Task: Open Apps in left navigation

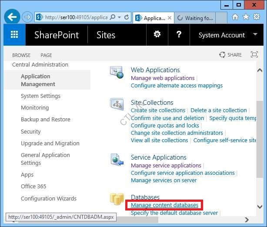Action: 27,175
